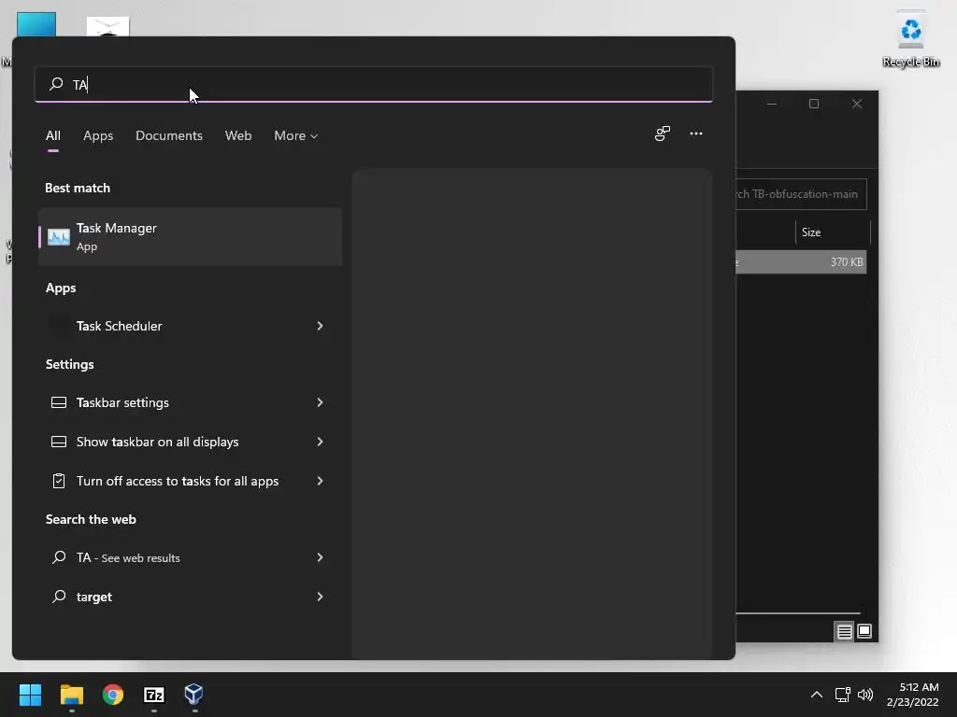Expand the Task Scheduler result arrow
This screenshot has height=717, width=957.
pyautogui.click(x=320, y=326)
